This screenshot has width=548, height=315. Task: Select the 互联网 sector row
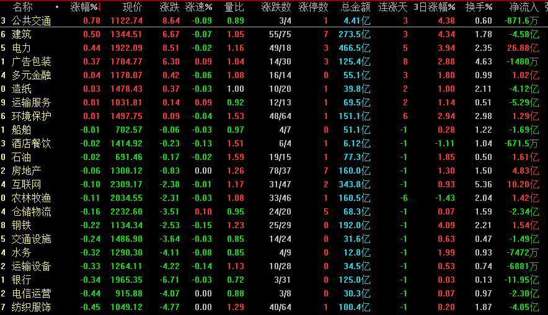tap(274, 184)
